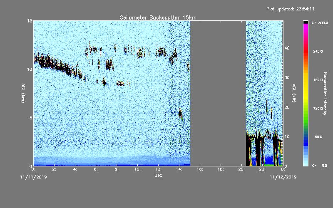Click the start date label 11/11/2019

pos(33,177)
